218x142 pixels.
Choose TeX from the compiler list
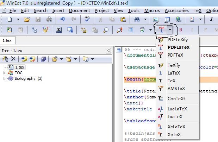point(178,81)
